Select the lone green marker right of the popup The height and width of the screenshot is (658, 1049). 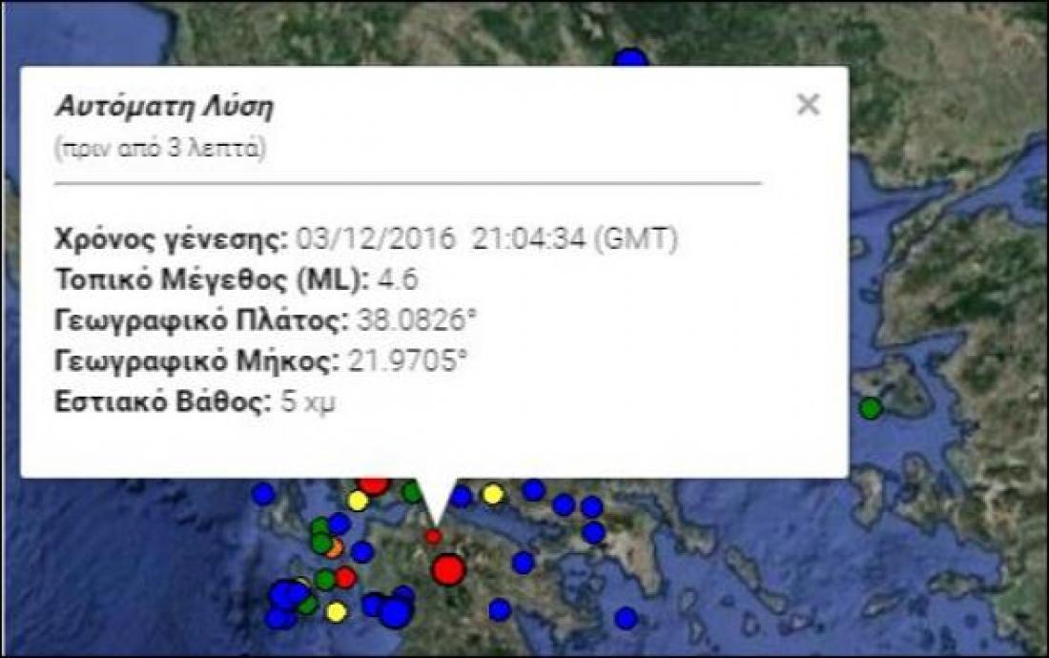point(870,408)
